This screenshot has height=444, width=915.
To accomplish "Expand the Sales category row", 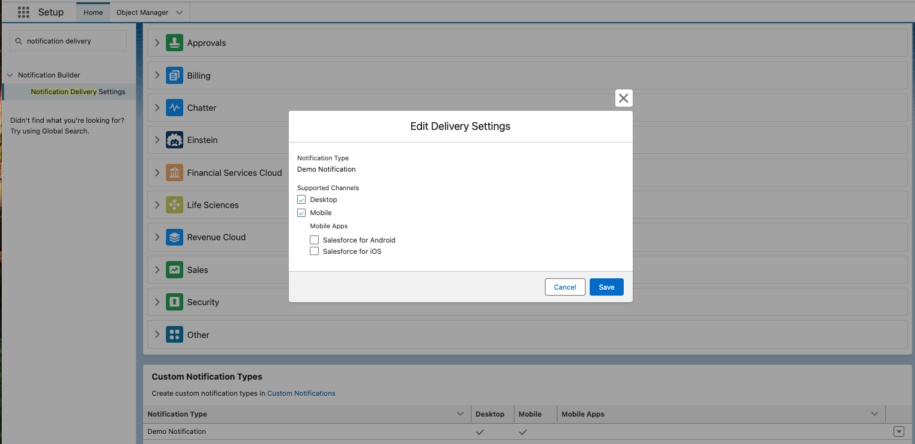I will 156,269.
